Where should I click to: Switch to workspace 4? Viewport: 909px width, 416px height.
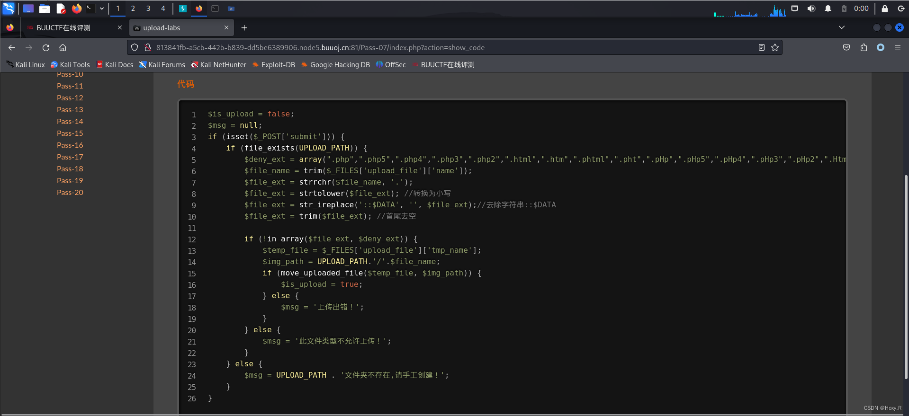pos(163,9)
